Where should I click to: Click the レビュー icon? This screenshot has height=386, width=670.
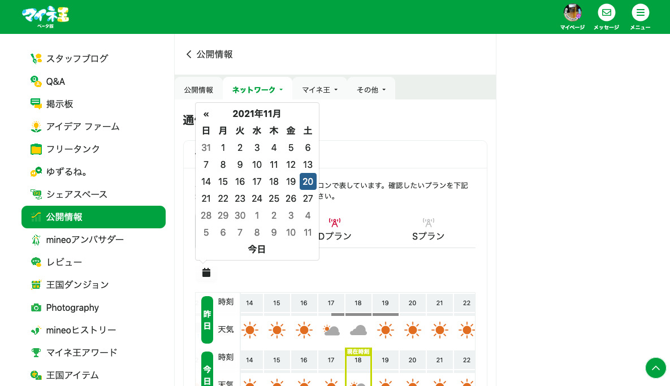(x=36, y=262)
